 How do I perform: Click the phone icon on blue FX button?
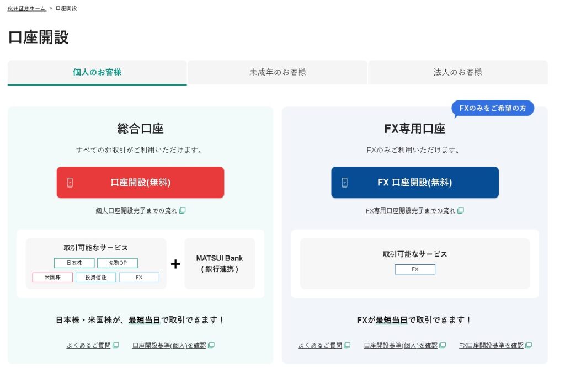tap(344, 183)
